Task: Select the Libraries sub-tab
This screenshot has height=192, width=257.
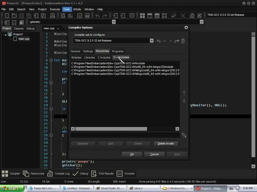Action: coord(90,57)
